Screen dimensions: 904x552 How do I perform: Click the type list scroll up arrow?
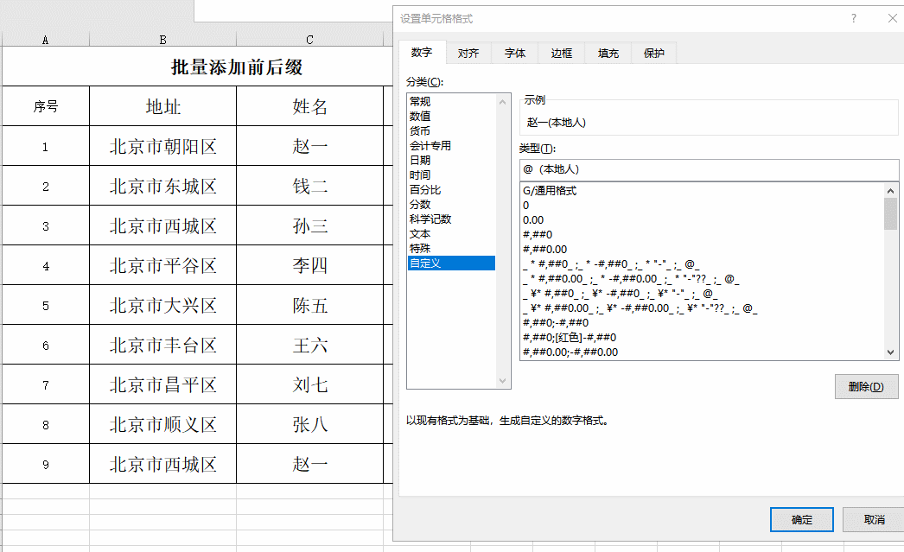pos(891,191)
